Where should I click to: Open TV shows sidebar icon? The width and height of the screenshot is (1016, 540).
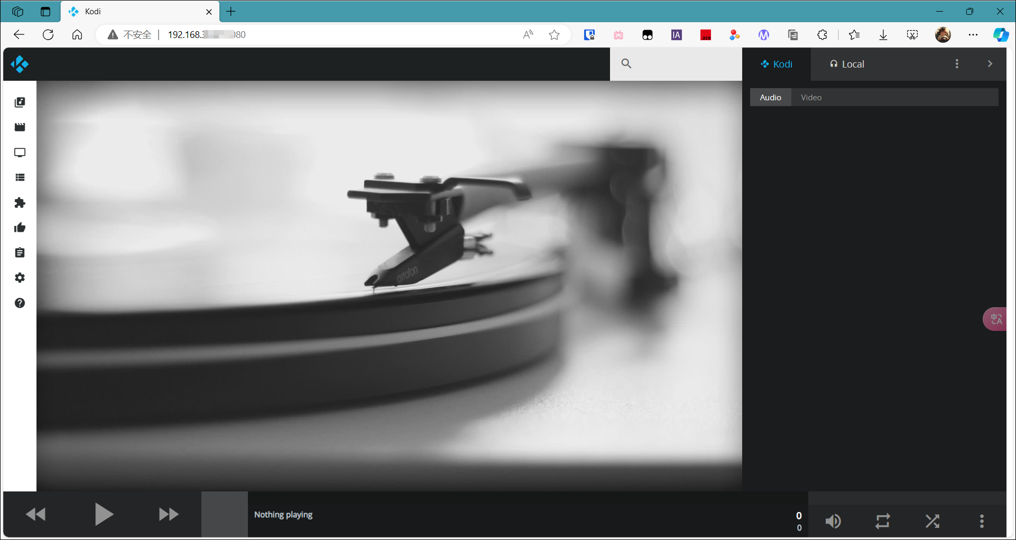tap(20, 153)
